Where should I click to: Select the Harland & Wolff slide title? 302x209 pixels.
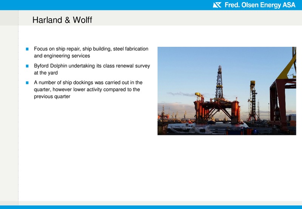pyautogui.click(x=62, y=20)
